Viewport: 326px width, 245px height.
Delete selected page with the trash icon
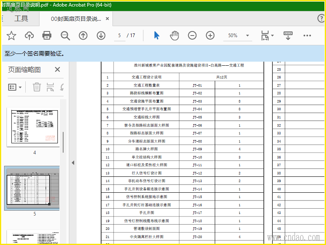click(37, 87)
